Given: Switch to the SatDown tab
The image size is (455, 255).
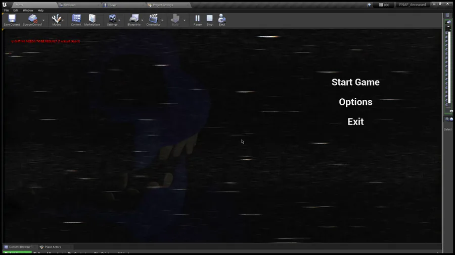Looking at the screenshot, I should point(78,5).
